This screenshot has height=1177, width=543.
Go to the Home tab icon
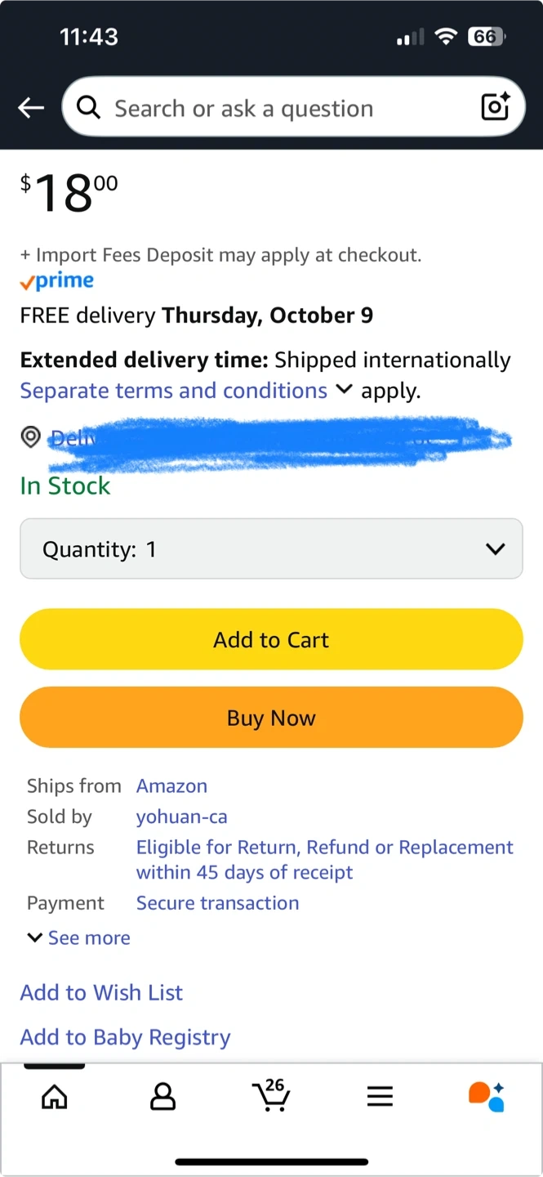(55, 1096)
